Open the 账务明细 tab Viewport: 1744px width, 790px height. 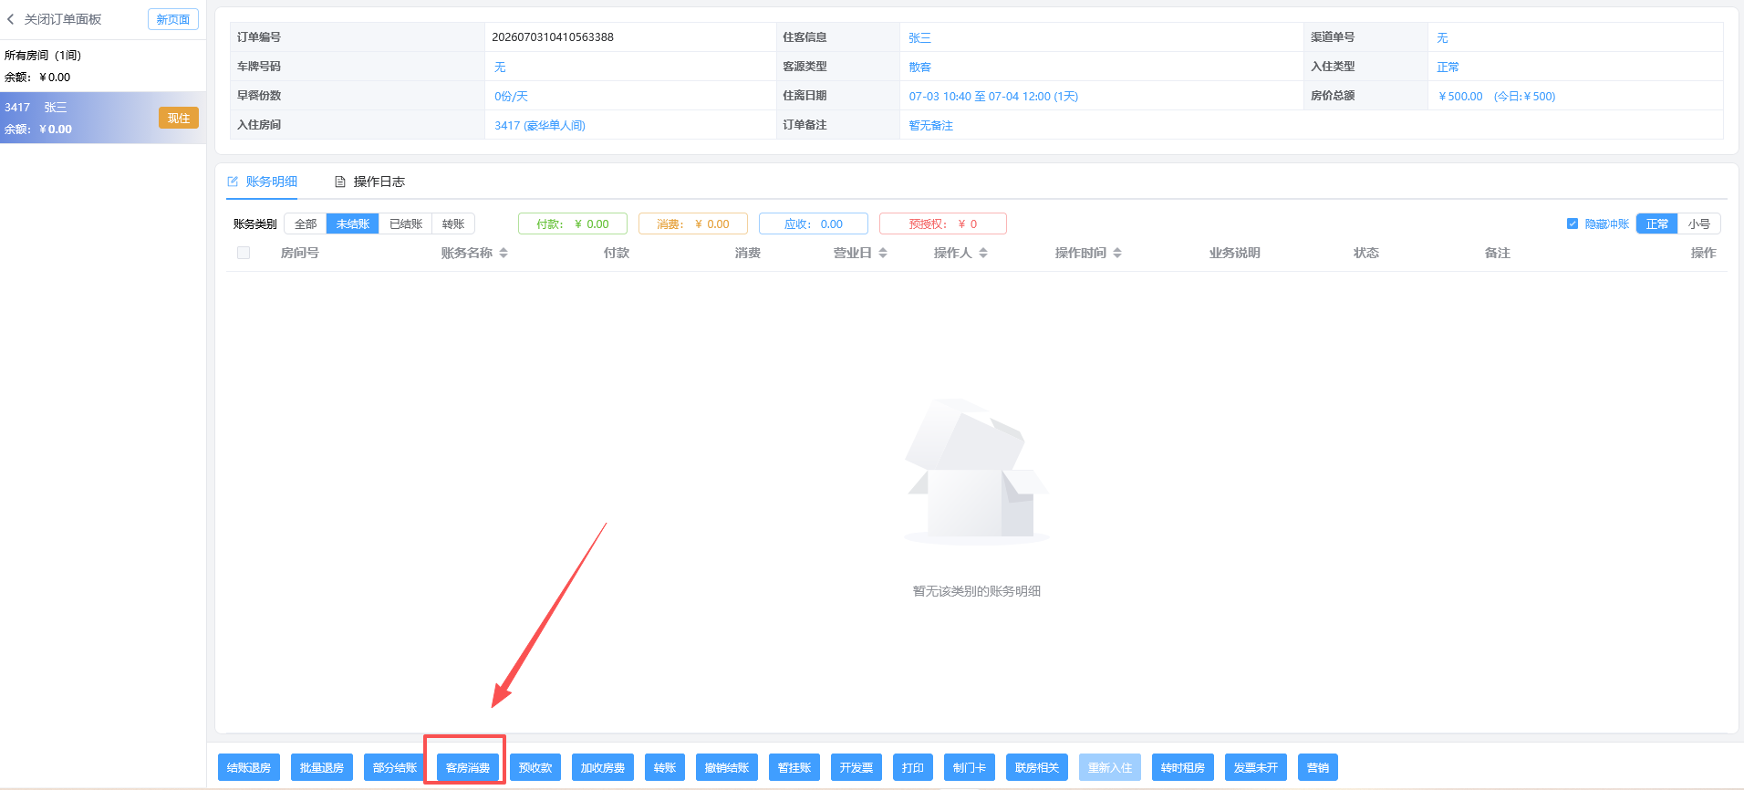(x=263, y=182)
